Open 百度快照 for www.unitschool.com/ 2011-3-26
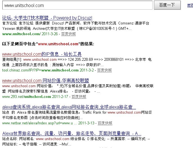193x148 pixels. pos(69,34)
